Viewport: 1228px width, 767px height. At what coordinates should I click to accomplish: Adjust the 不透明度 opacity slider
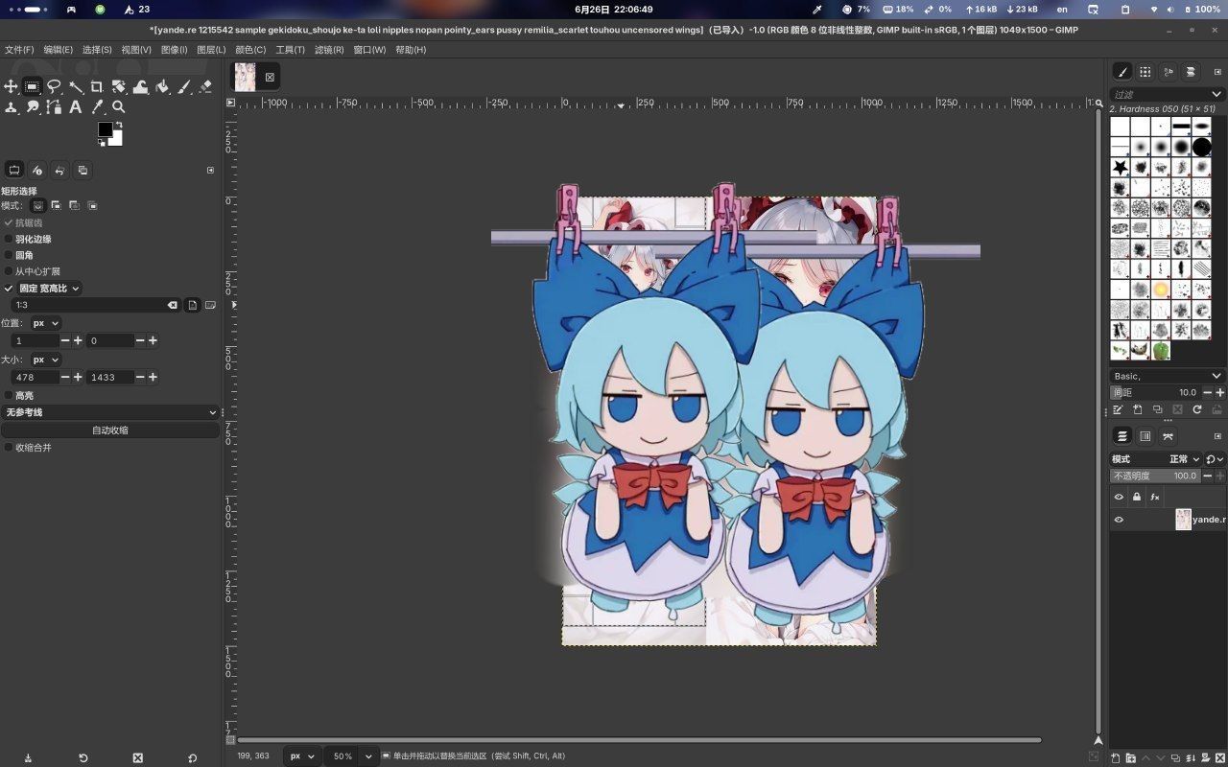(1155, 476)
